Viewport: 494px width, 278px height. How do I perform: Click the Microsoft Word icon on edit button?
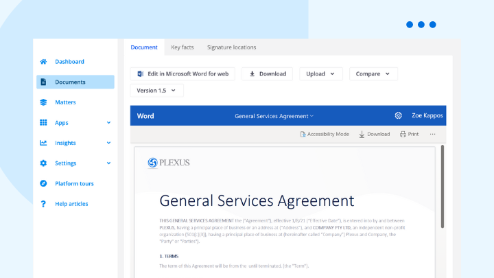[141, 73]
